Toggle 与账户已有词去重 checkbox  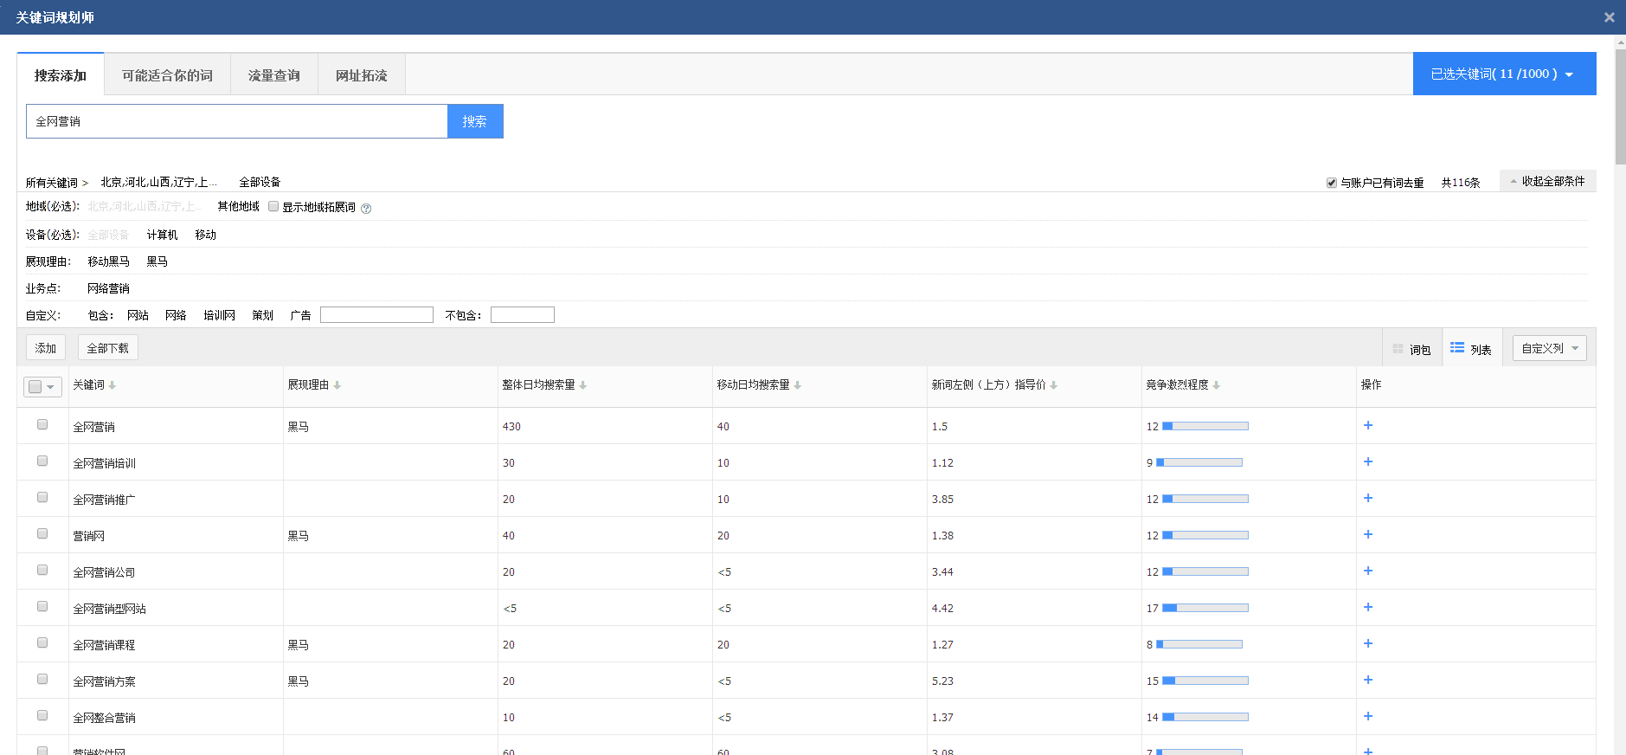tap(1332, 183)
